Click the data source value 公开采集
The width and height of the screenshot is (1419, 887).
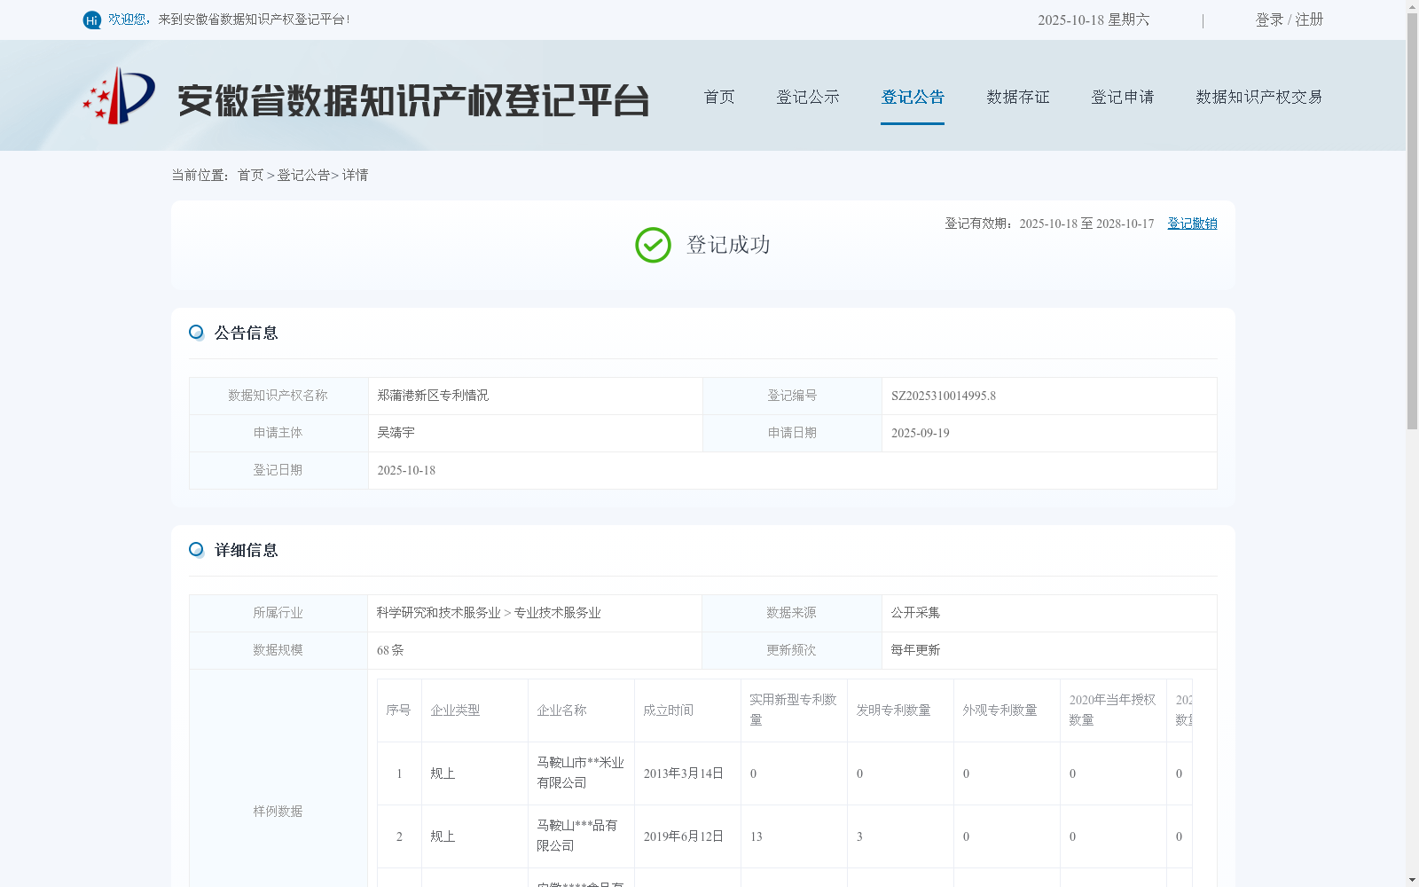click(x=915, y=613)
